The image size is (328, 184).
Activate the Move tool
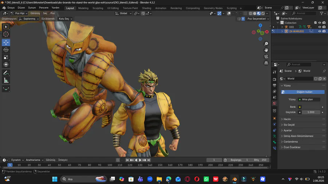pos(6,42)
